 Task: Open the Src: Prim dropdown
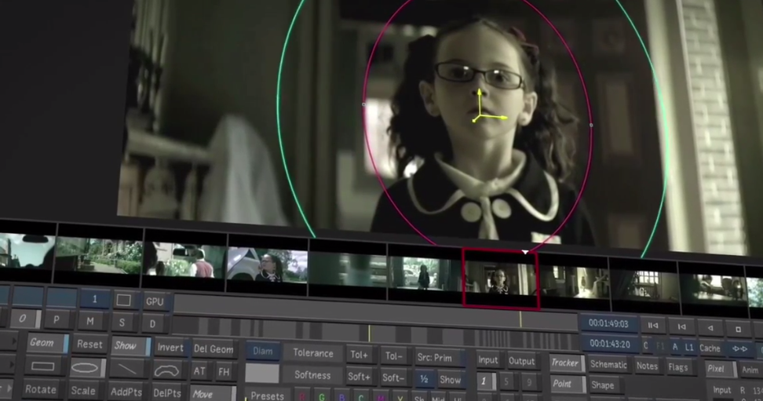[x=439, y=358]
